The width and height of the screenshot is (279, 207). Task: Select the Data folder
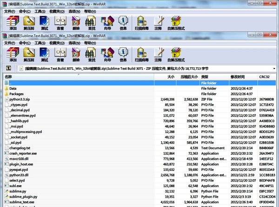pyautogui.click(x=140, y=88)
